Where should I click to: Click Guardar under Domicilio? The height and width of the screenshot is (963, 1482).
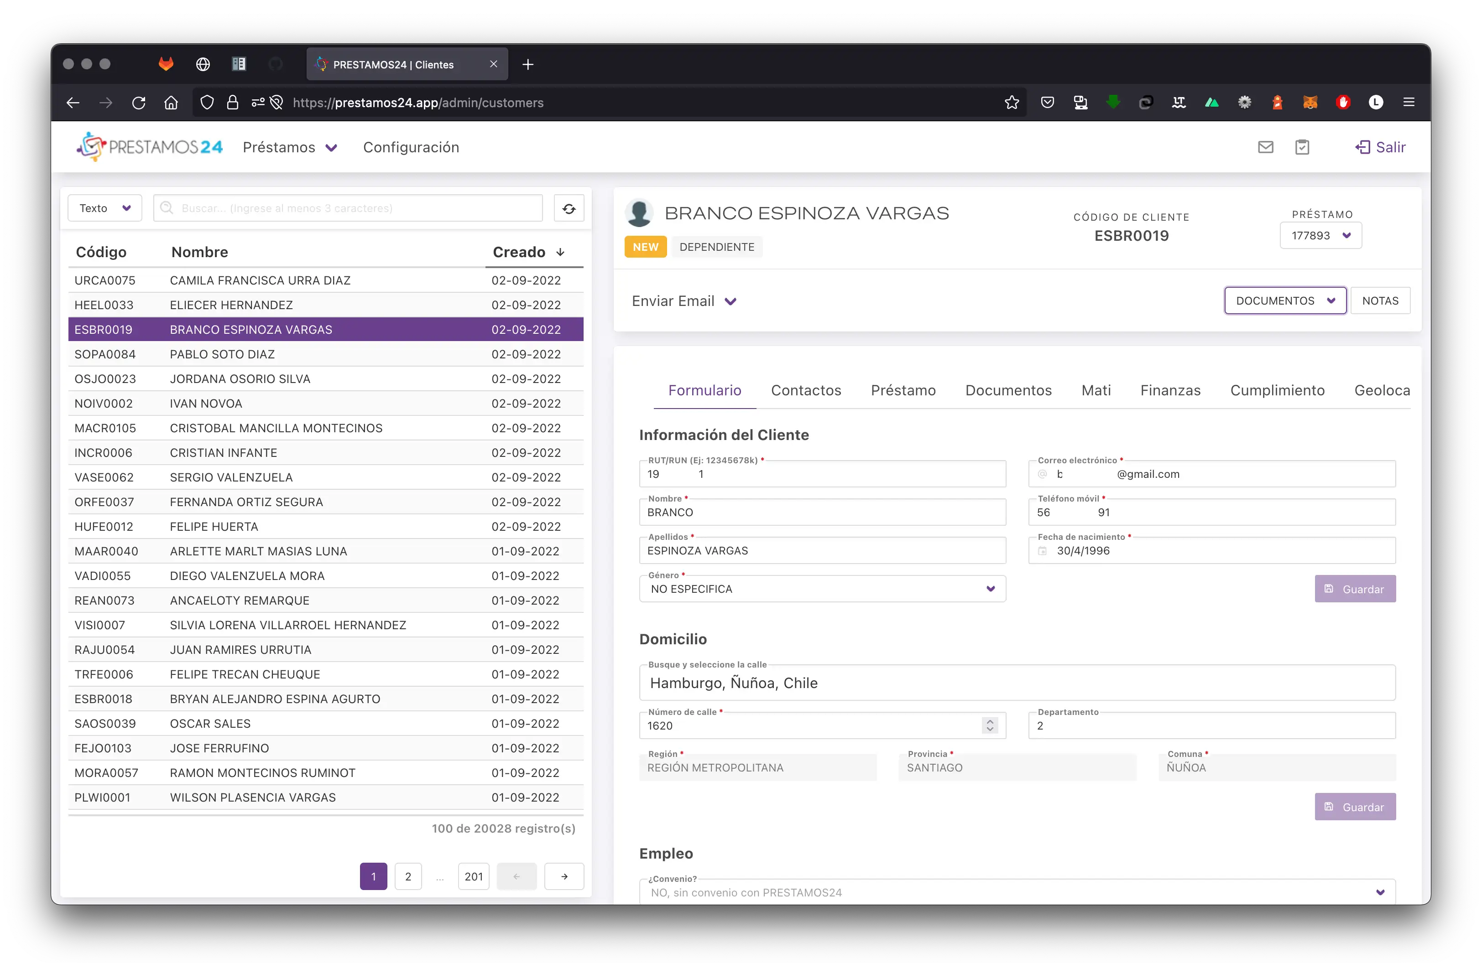coord(1355,807)
